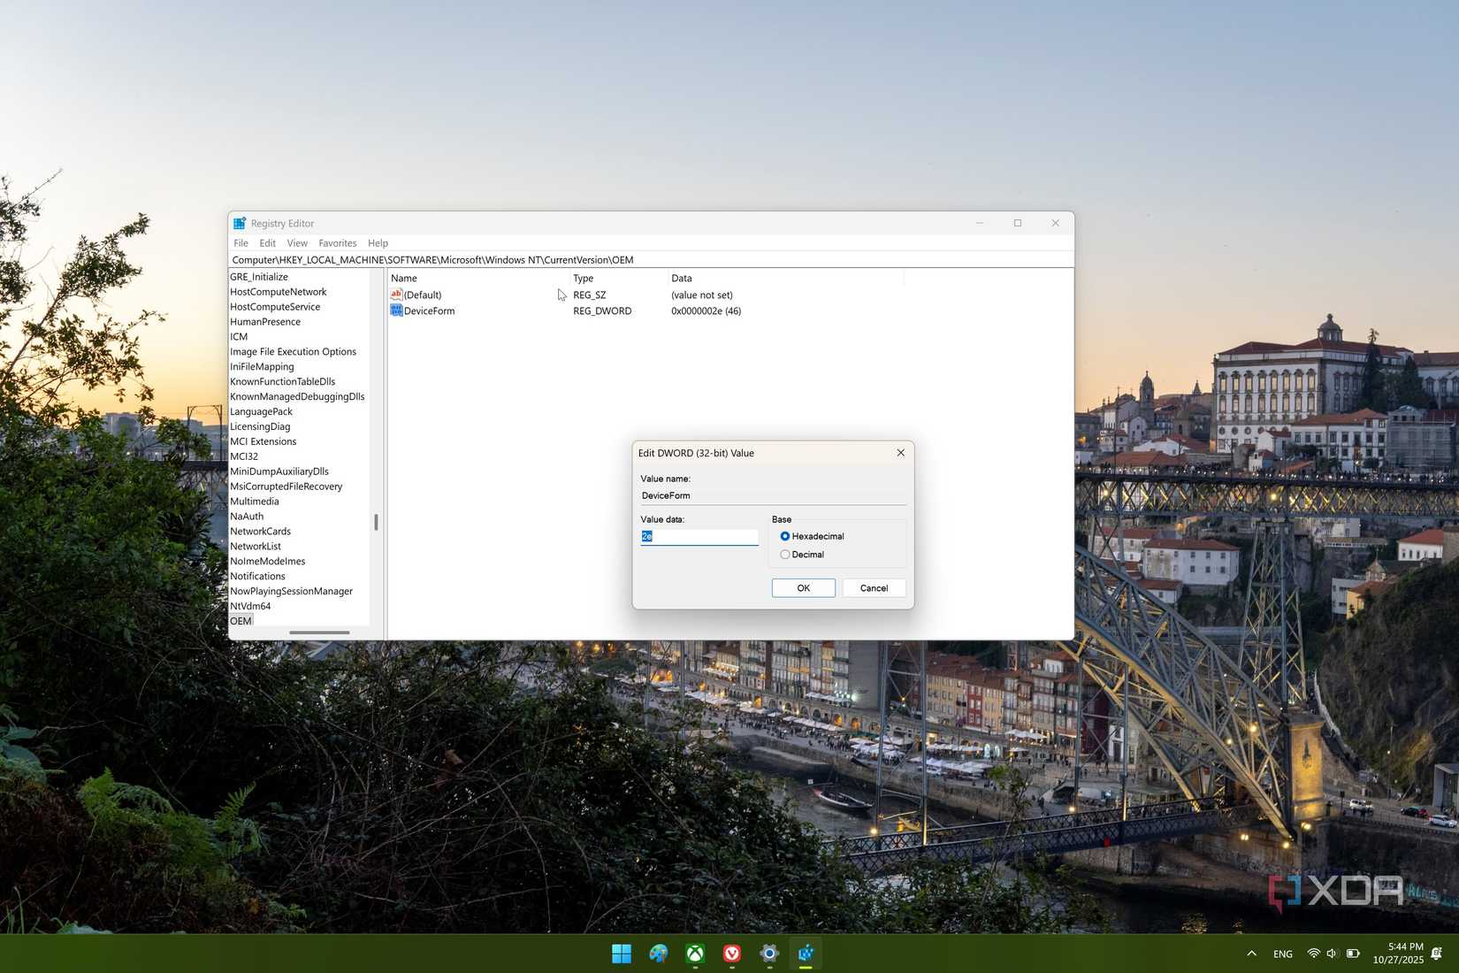Select the LanguagePack key
Screen dimensions: 1459x973
pos(261,412)
